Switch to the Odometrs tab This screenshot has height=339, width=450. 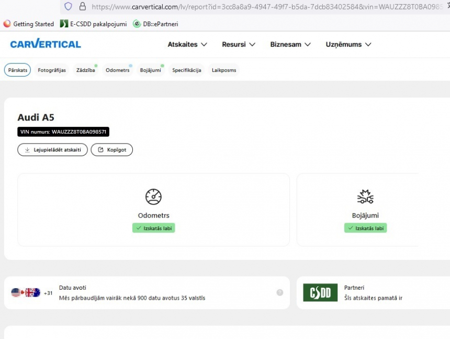point(117,70)
